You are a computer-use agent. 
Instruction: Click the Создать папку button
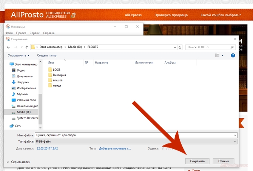(x=47, y=55)
